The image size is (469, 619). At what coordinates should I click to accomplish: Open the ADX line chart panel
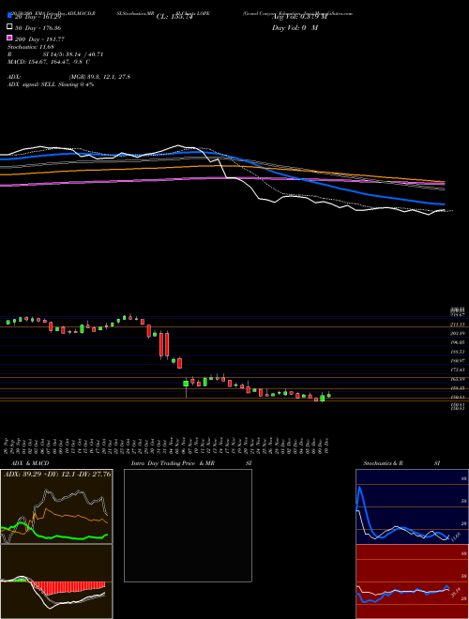(56, 506)
